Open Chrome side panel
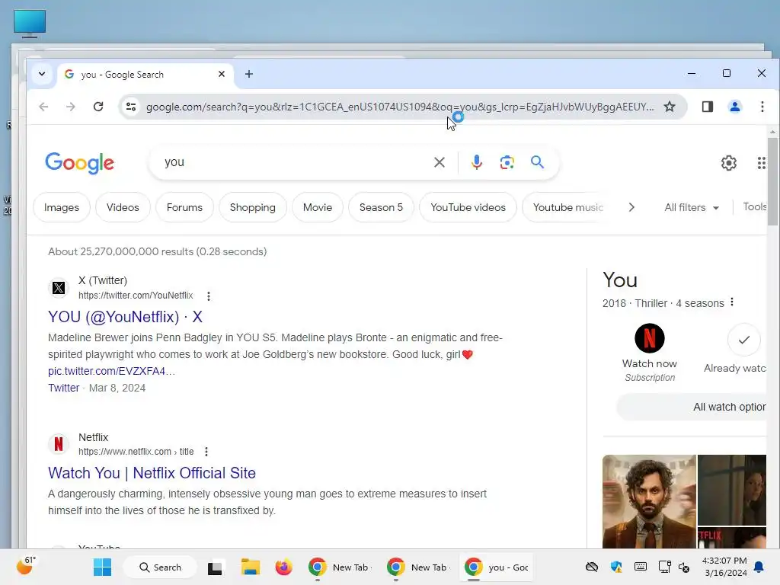The image size is (780, 585). [x=708, y=107]
